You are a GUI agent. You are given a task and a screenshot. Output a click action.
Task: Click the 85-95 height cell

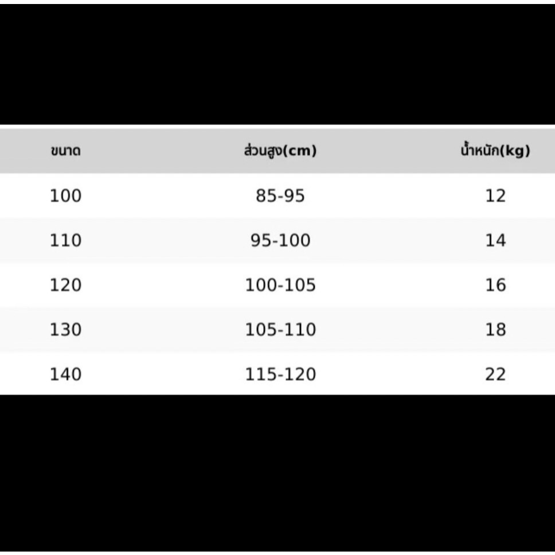pos(280,196)
